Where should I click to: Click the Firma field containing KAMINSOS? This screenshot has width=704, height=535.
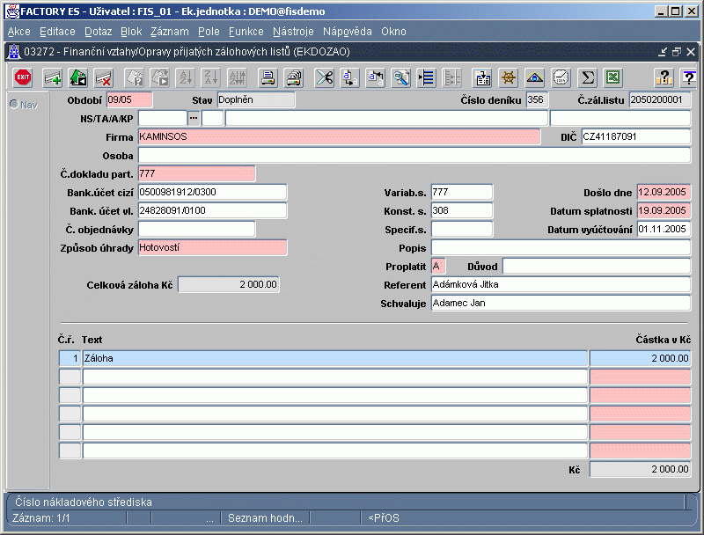click(339, 137)
